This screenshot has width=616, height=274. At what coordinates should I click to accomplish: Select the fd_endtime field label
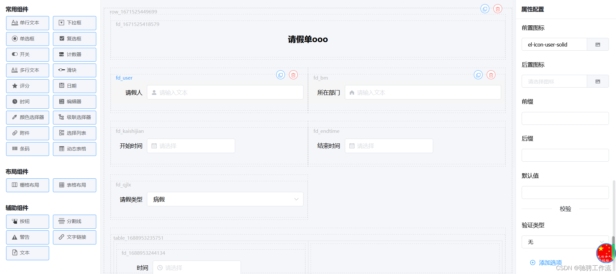(x=326, y=131)
